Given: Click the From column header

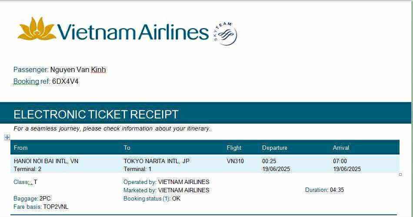Looking at the screenshot, I should point(20,148).
